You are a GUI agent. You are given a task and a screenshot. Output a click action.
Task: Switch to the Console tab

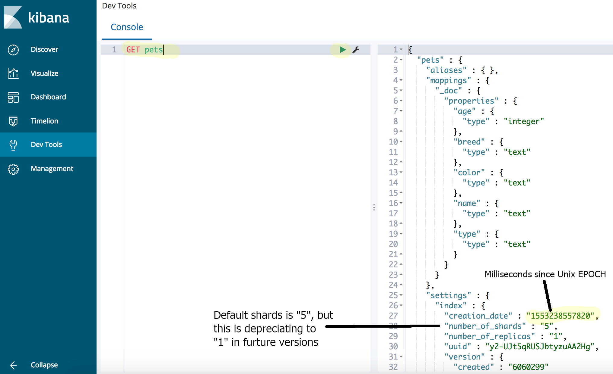pyautogui.click(x=127, y=27)
